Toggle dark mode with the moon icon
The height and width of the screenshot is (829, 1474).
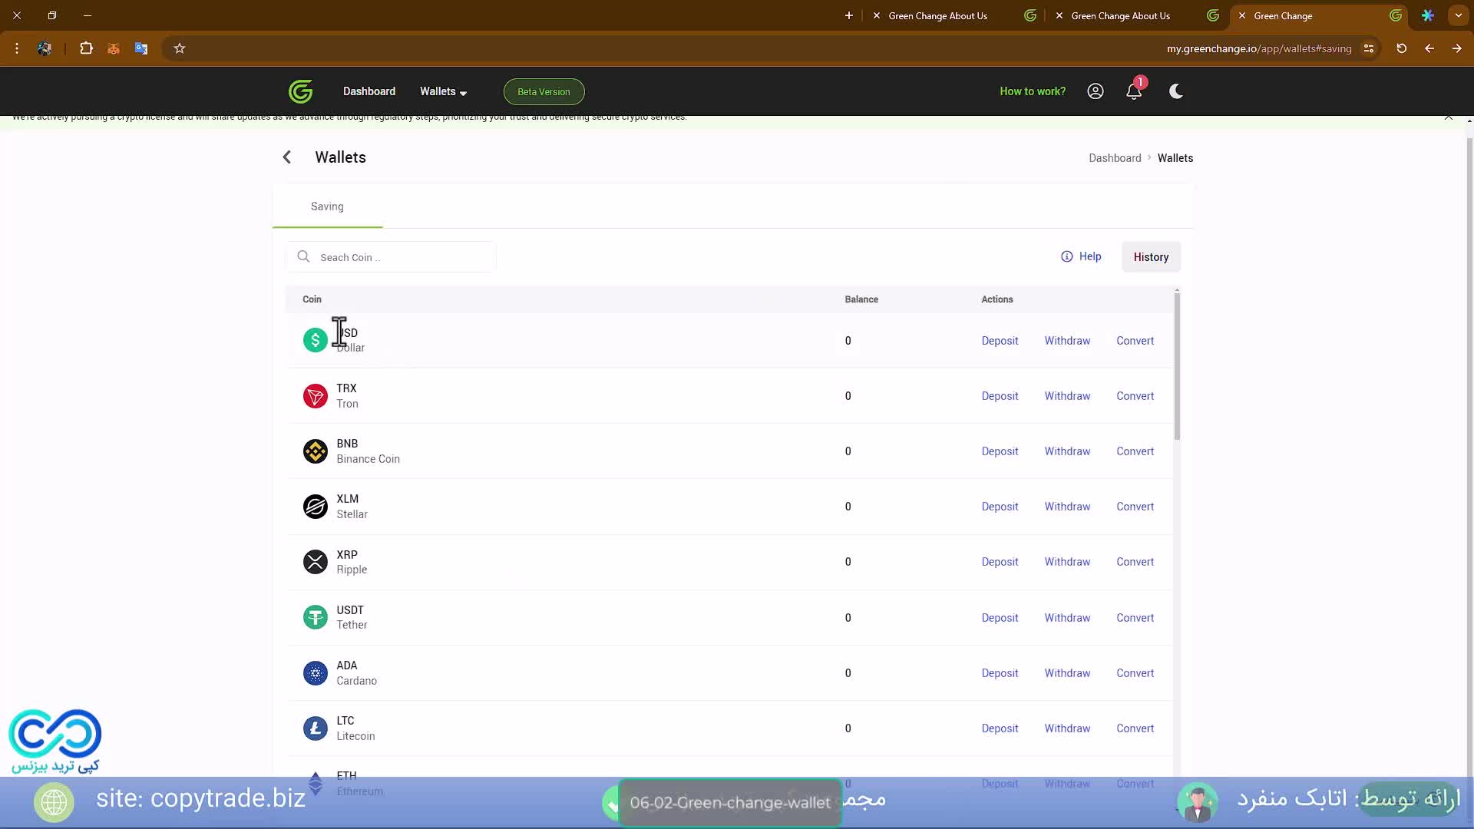tap(1175, 91)
